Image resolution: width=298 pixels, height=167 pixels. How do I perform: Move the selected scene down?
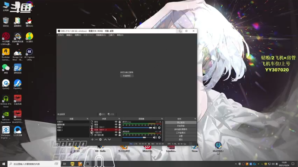tap(72, 140)
